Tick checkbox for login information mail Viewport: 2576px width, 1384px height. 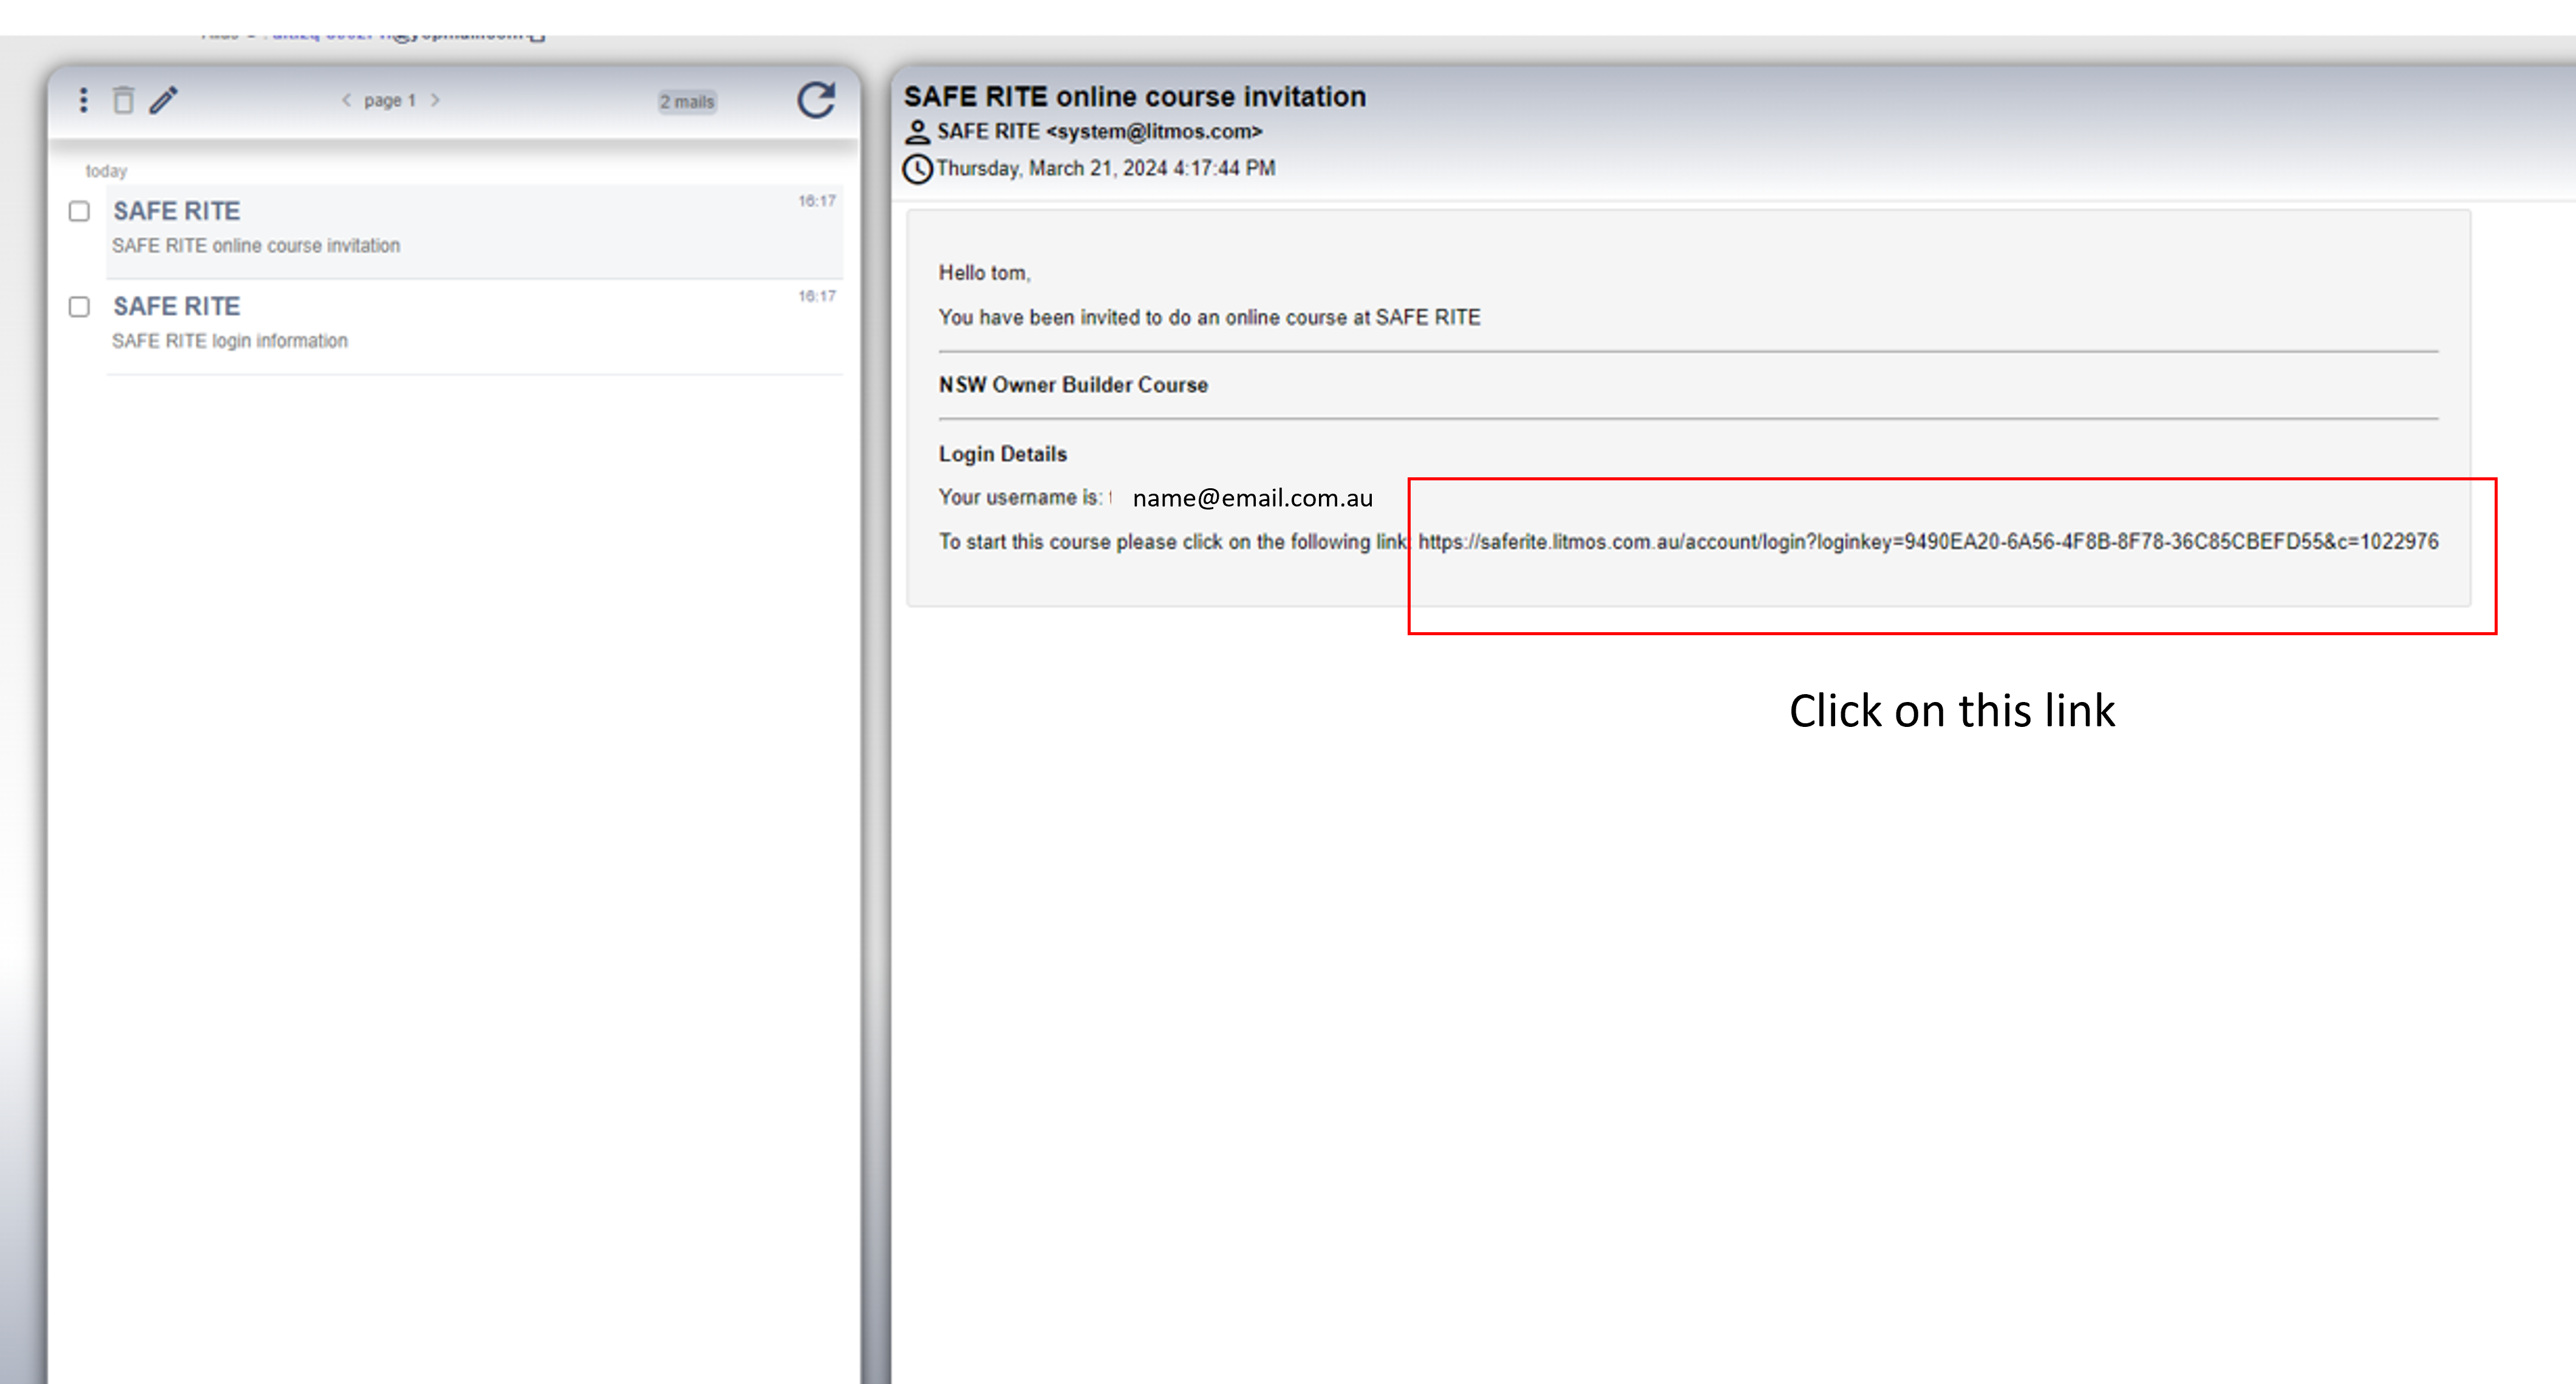pyautogui.click(x=79, y=307)
